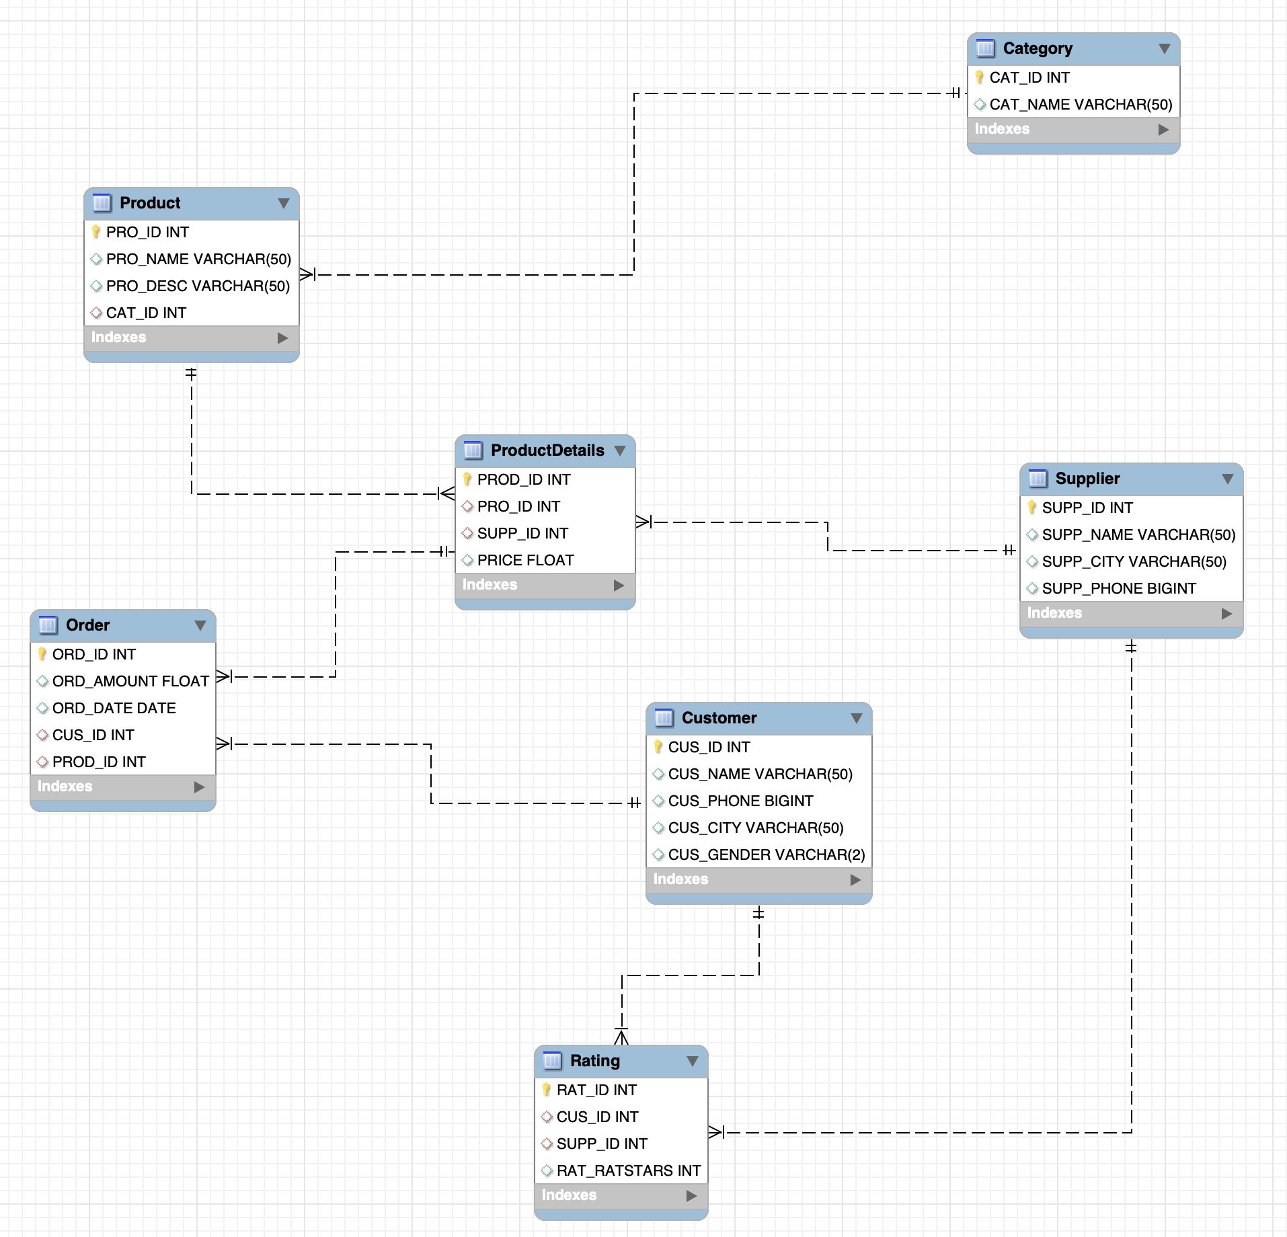Screen dimensions: 1287x1237
Task: Click the ORD_ID primary key icon
Action: (x=42, y=654)
